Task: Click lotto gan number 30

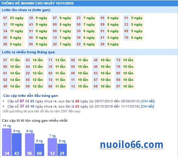Action: (x=79, y=31)
